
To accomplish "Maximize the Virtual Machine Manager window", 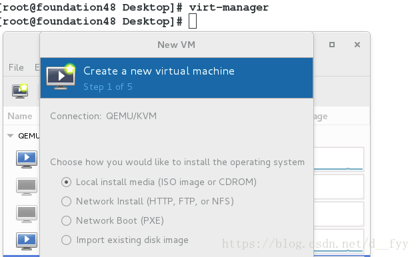I will [x=331, y=45].
